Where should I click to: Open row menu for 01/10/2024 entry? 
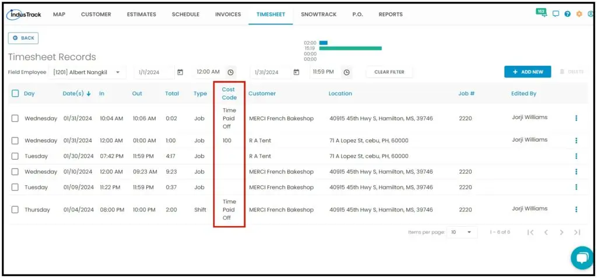(576, 172)
